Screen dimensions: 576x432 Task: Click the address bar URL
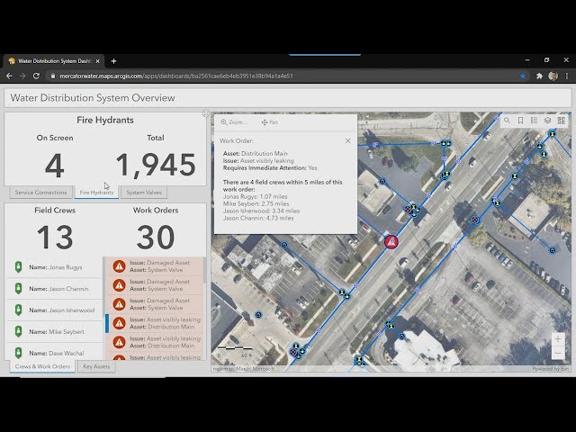pos(176,76)
